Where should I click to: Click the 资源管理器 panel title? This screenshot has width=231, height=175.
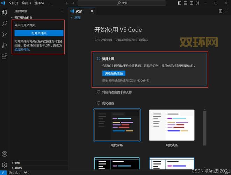tap(21, 11)
